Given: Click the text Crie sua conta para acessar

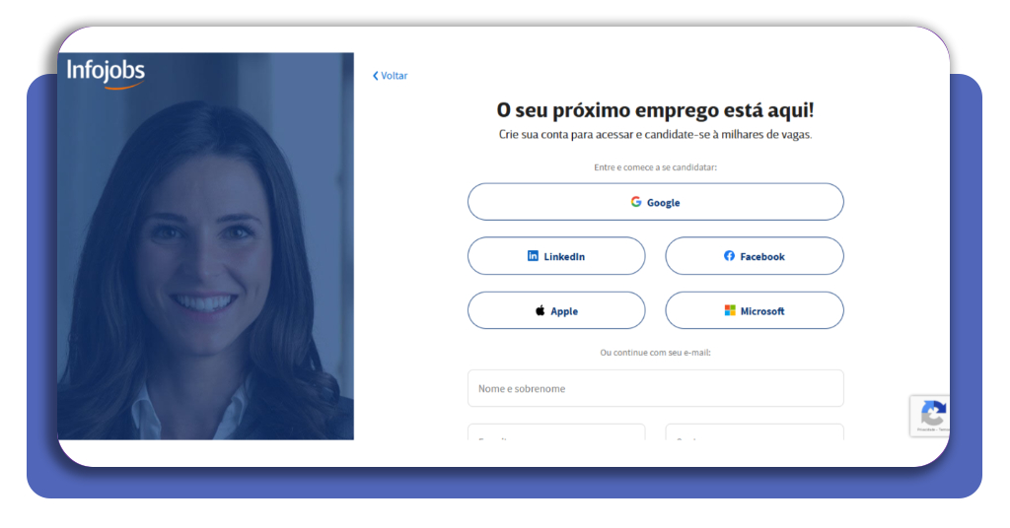Looking at the screenshot, I should click(x=565, y=134).
